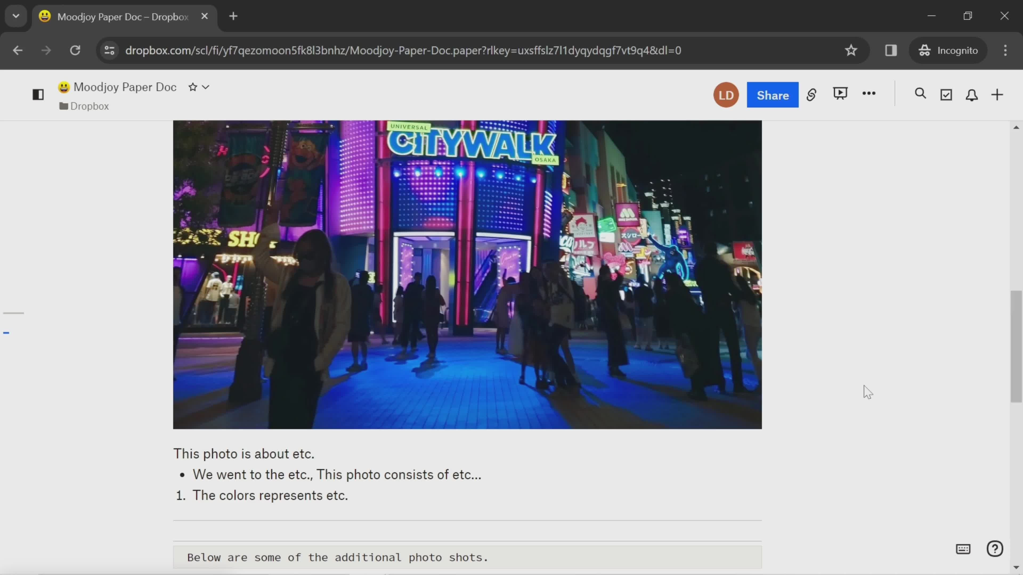Click the scrollbar down arrow
The height and width of the screenshot is (575, 1023).
click(x=1016, y=568)
